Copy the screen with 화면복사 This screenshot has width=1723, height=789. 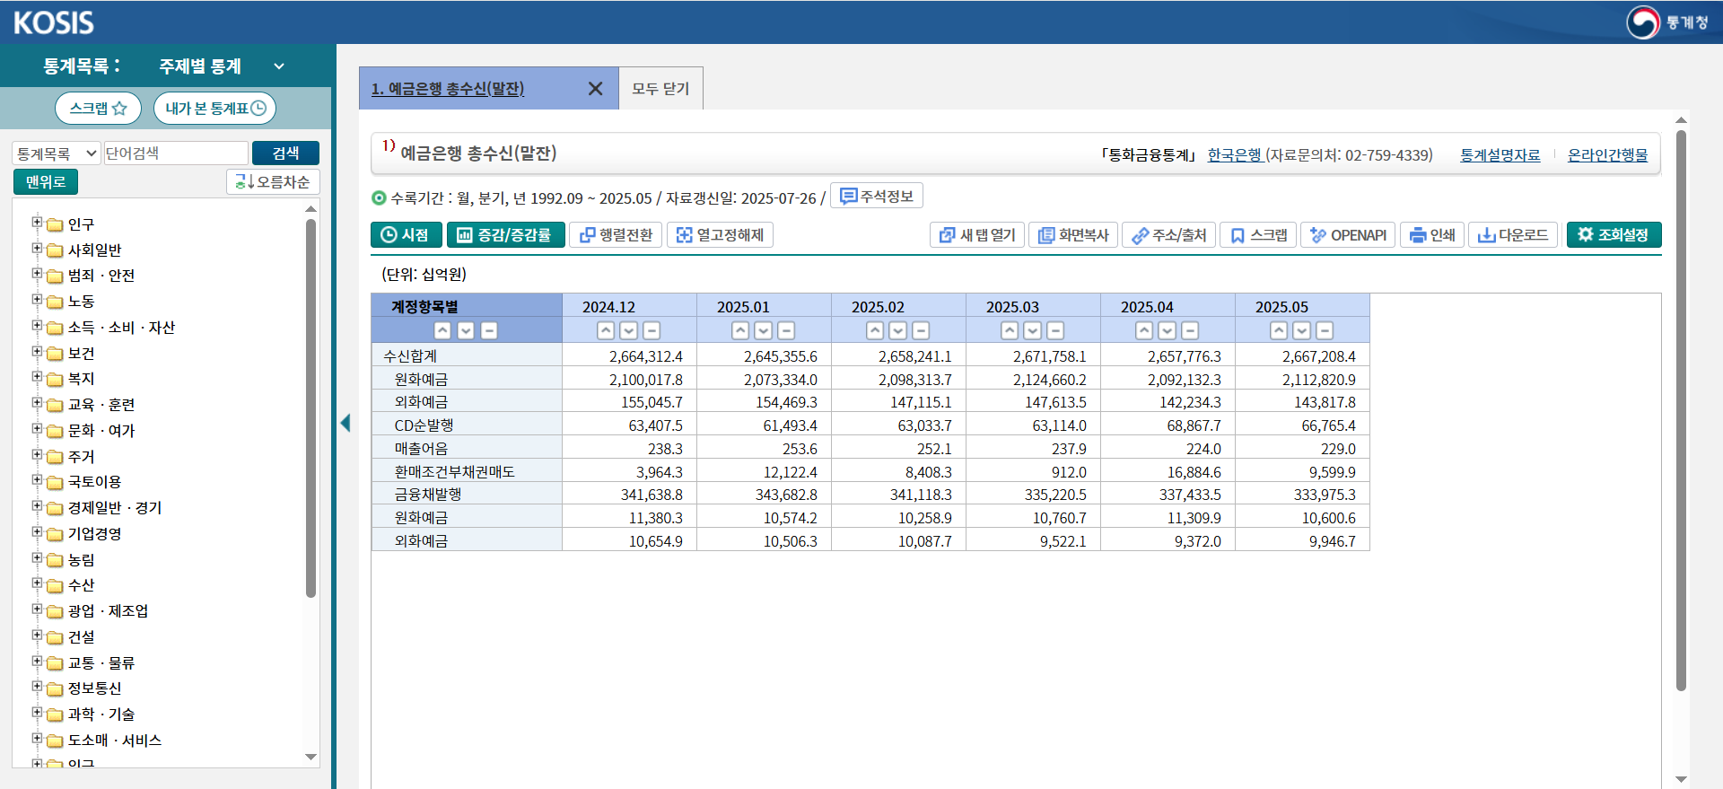(1073, 234)
